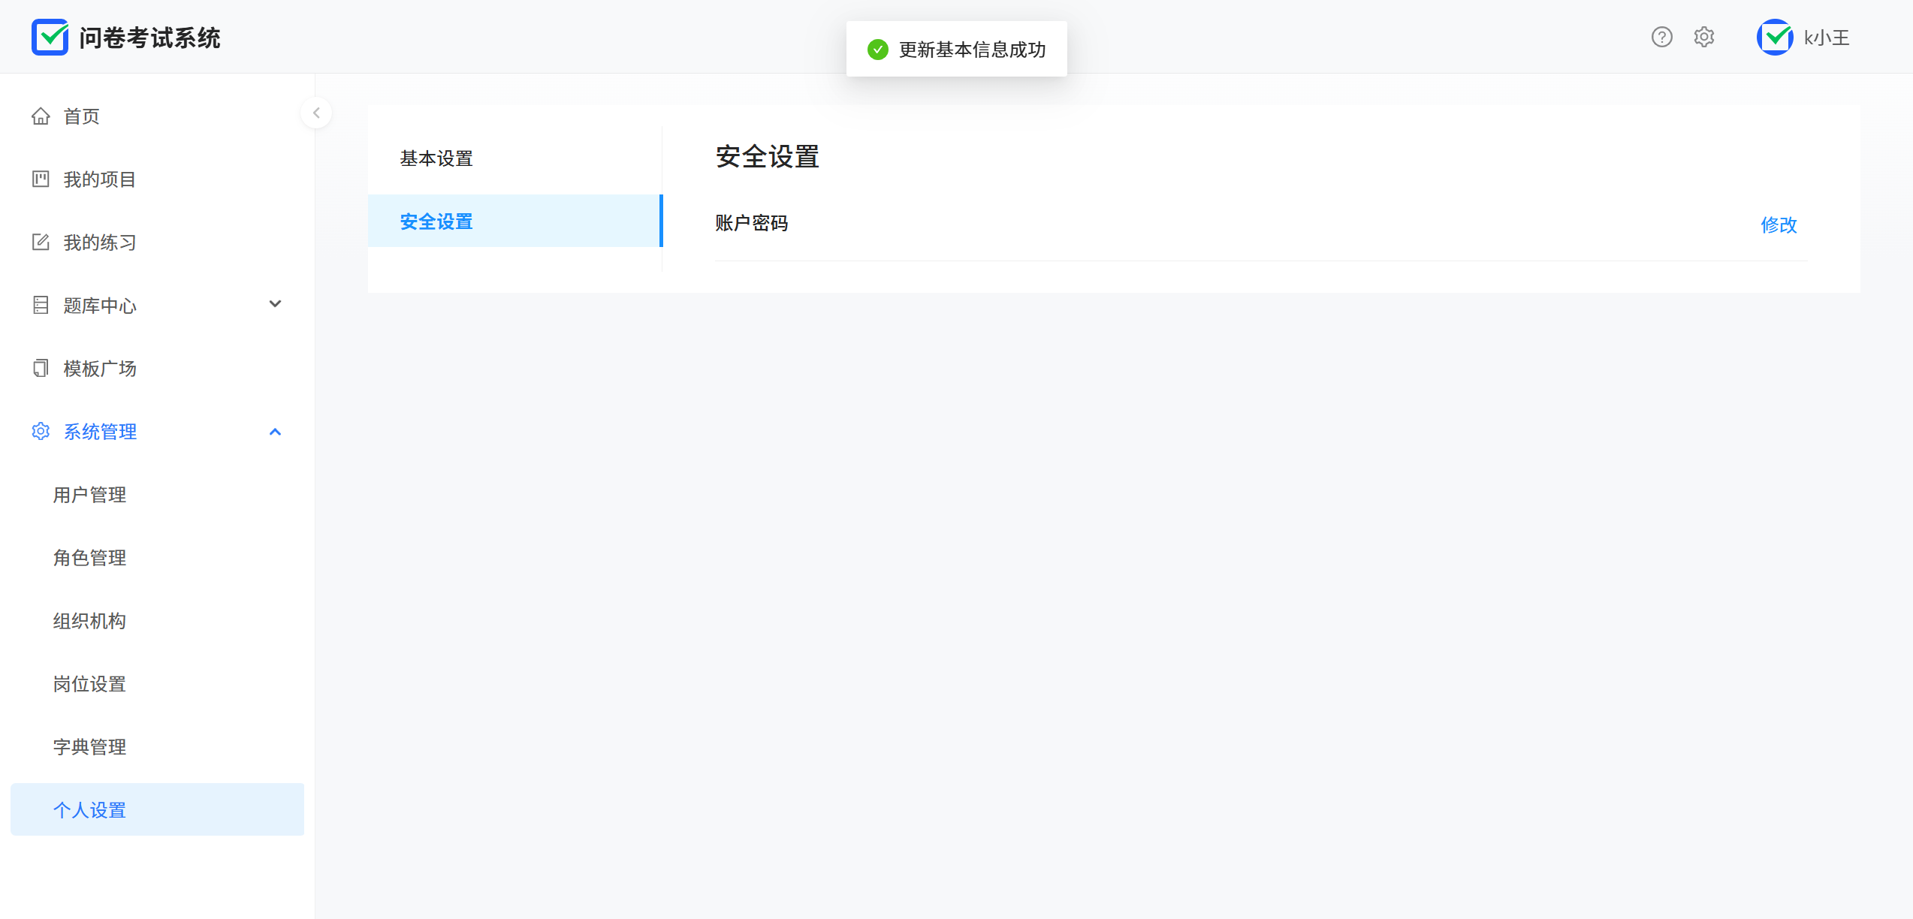Image resolution: width=1913 pixels, height=919 pixels.
Task: Go to 角色管理 page
Action: [x=89, y=558]
